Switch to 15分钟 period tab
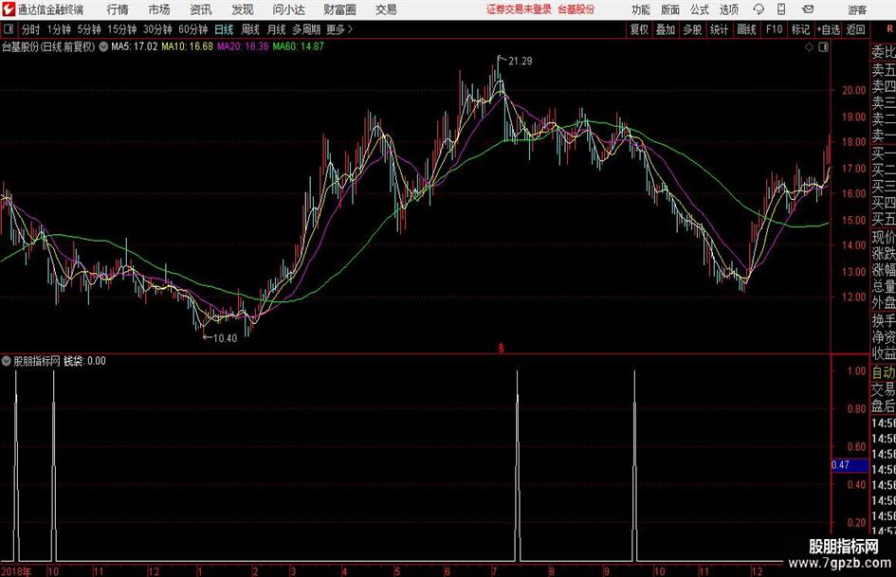896x577 pixels. 122,29
